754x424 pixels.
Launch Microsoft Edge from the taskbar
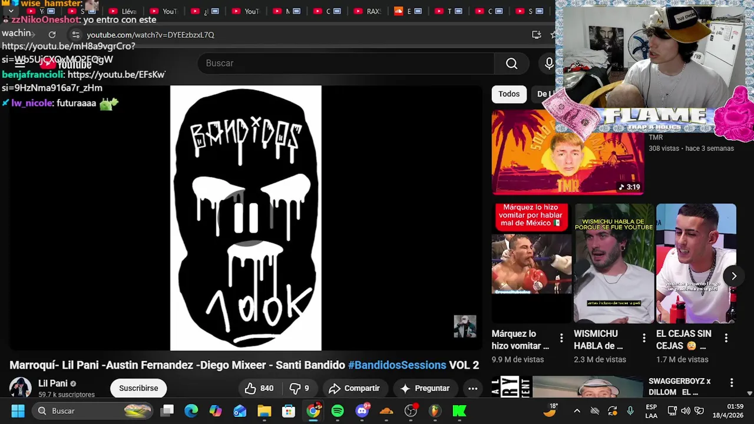coord(191,411)
